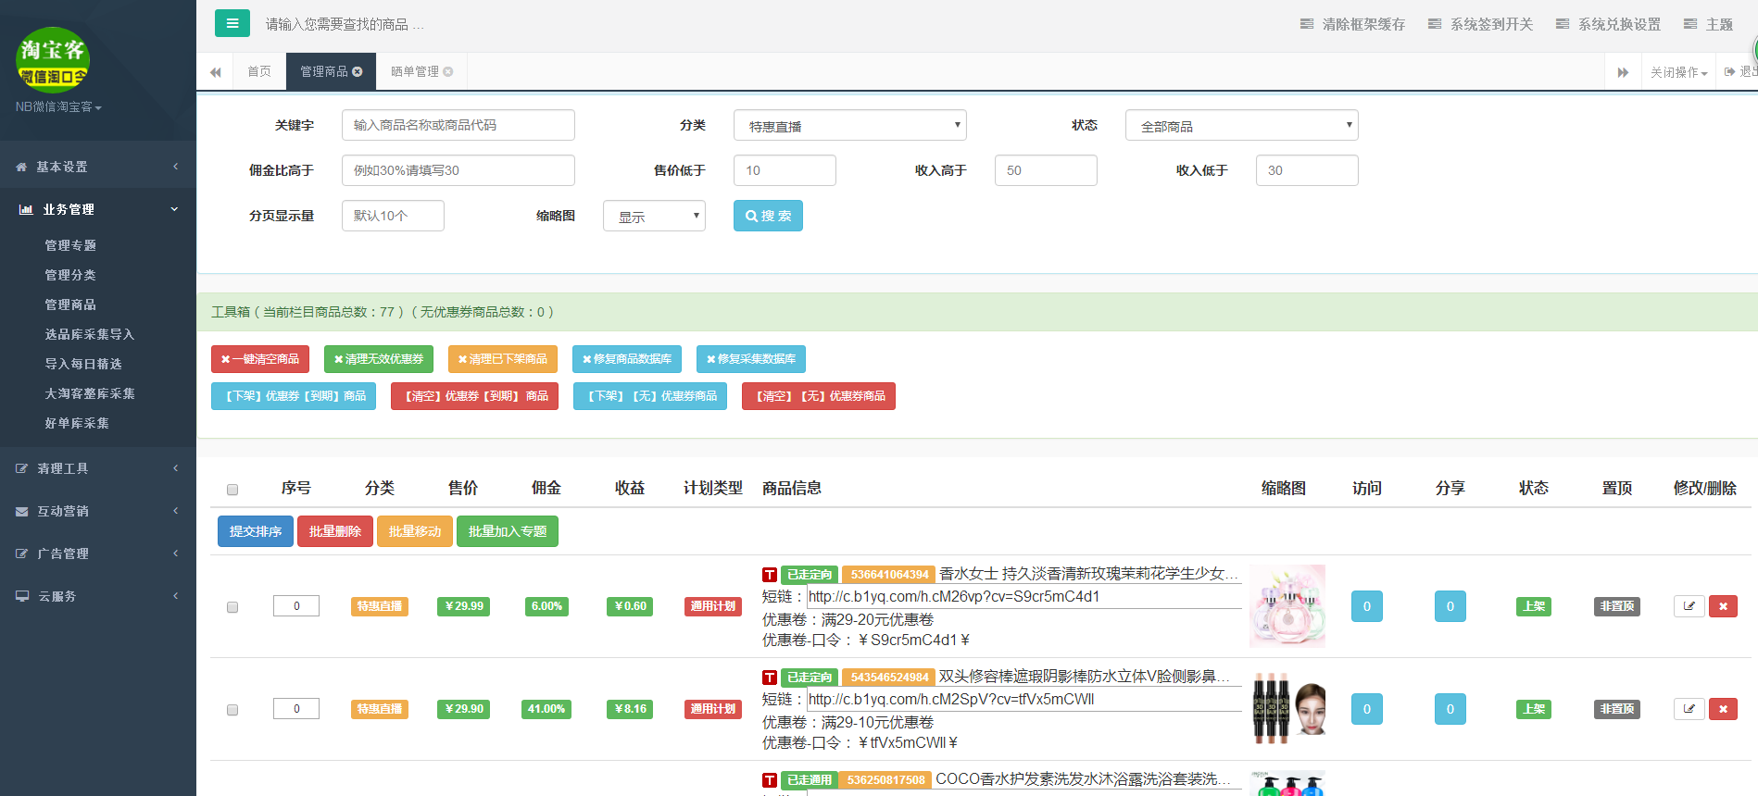Click the 淘宝客 logo
The width and height of the screenshot is (1758, 796).
pyautogui.click(x=53, y=60)
